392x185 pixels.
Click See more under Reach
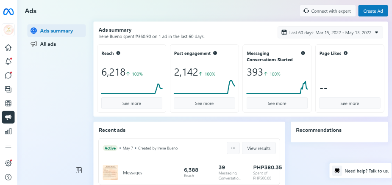point(132,103)
